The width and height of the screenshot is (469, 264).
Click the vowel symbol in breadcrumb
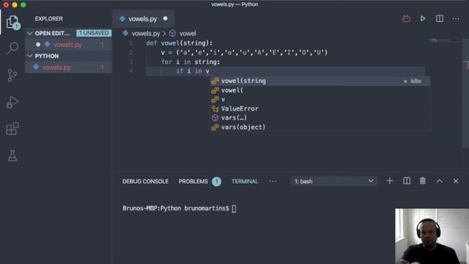[x=188, y=34]
